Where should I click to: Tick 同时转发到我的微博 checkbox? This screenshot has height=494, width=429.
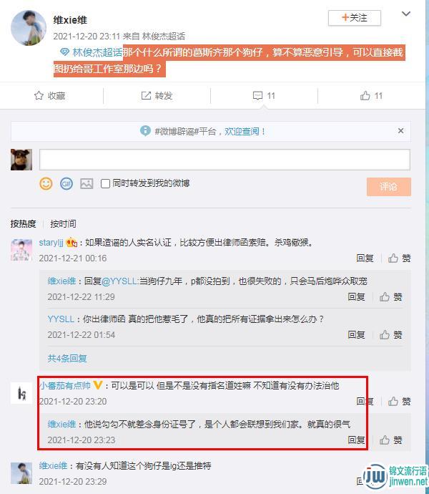(105, 183)
